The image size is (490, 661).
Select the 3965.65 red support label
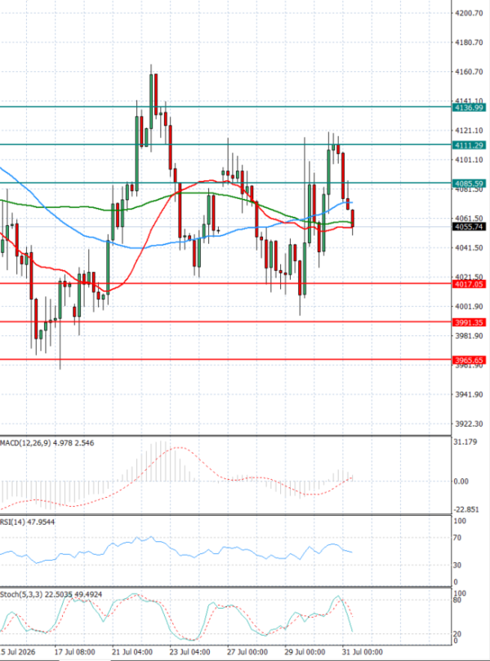click(x=469, y=361)
